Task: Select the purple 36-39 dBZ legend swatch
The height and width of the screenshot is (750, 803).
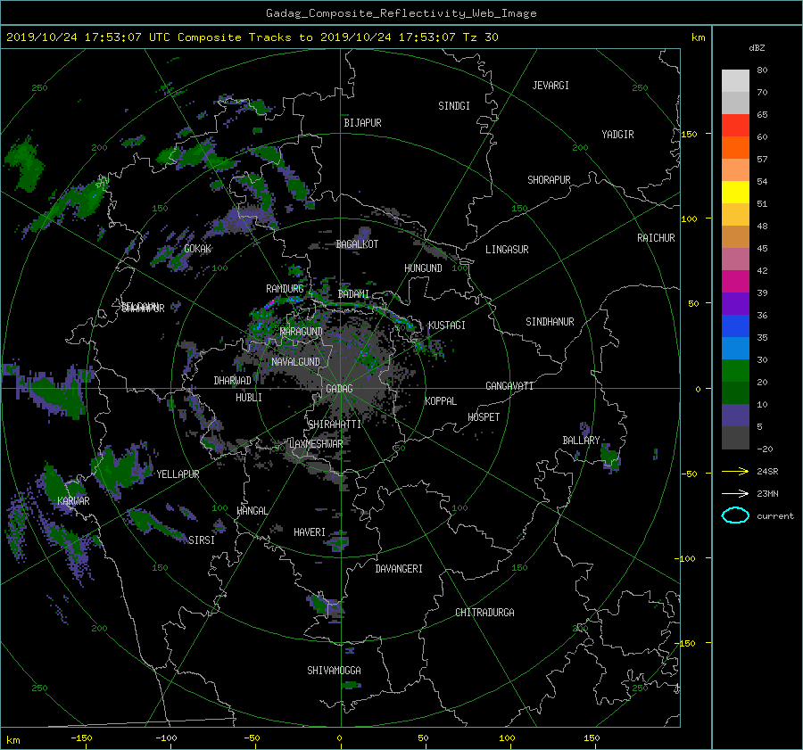Action: tap(735, 304)
